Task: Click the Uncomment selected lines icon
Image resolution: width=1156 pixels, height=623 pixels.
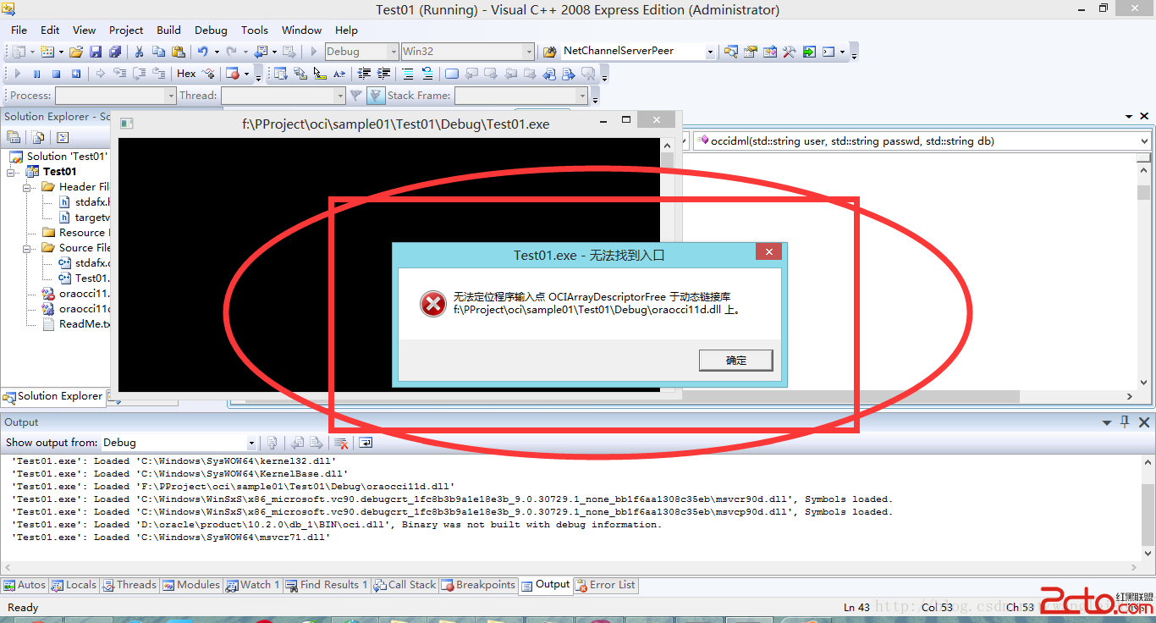Action: (428, 74)
